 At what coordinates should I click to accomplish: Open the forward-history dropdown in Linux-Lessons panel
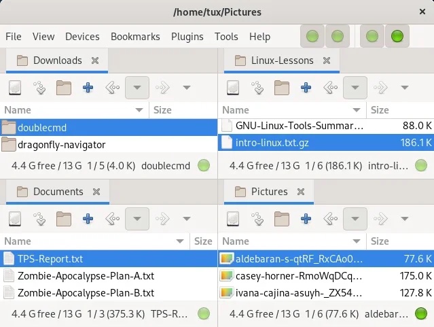pos(405,87)
